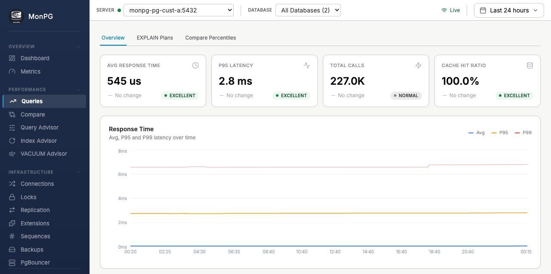This screenshot has width=551, height=274.
Task: Open the server selection dropdown
Action: point(179,10)
